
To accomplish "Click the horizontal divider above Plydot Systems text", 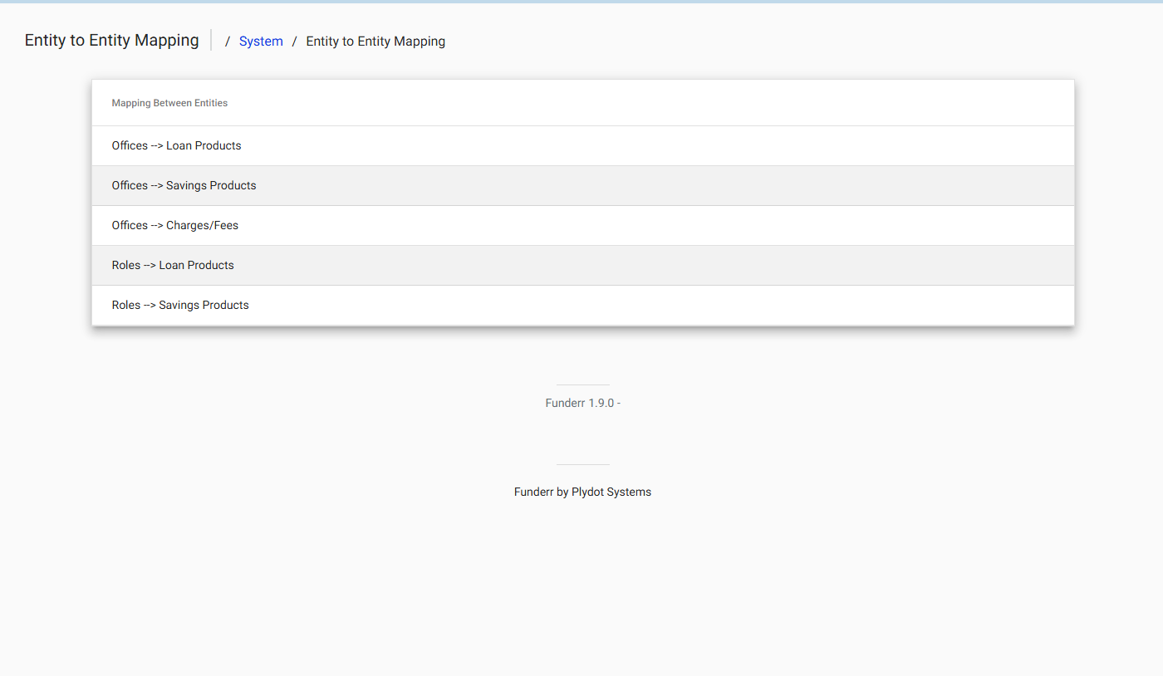I will pos(582,464).
